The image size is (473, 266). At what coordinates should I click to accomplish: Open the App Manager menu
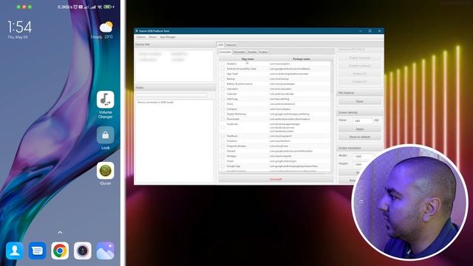pyautogui.click(x=168, y=37)
